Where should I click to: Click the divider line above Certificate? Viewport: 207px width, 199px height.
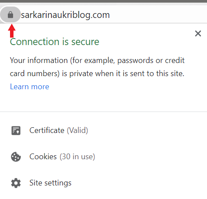pyautogui.click(x=103, y=112)
